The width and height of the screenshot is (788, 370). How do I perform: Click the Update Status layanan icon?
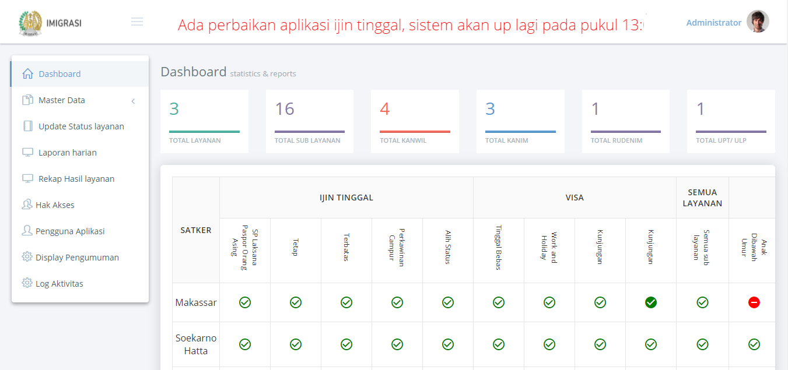coord(27,126)
